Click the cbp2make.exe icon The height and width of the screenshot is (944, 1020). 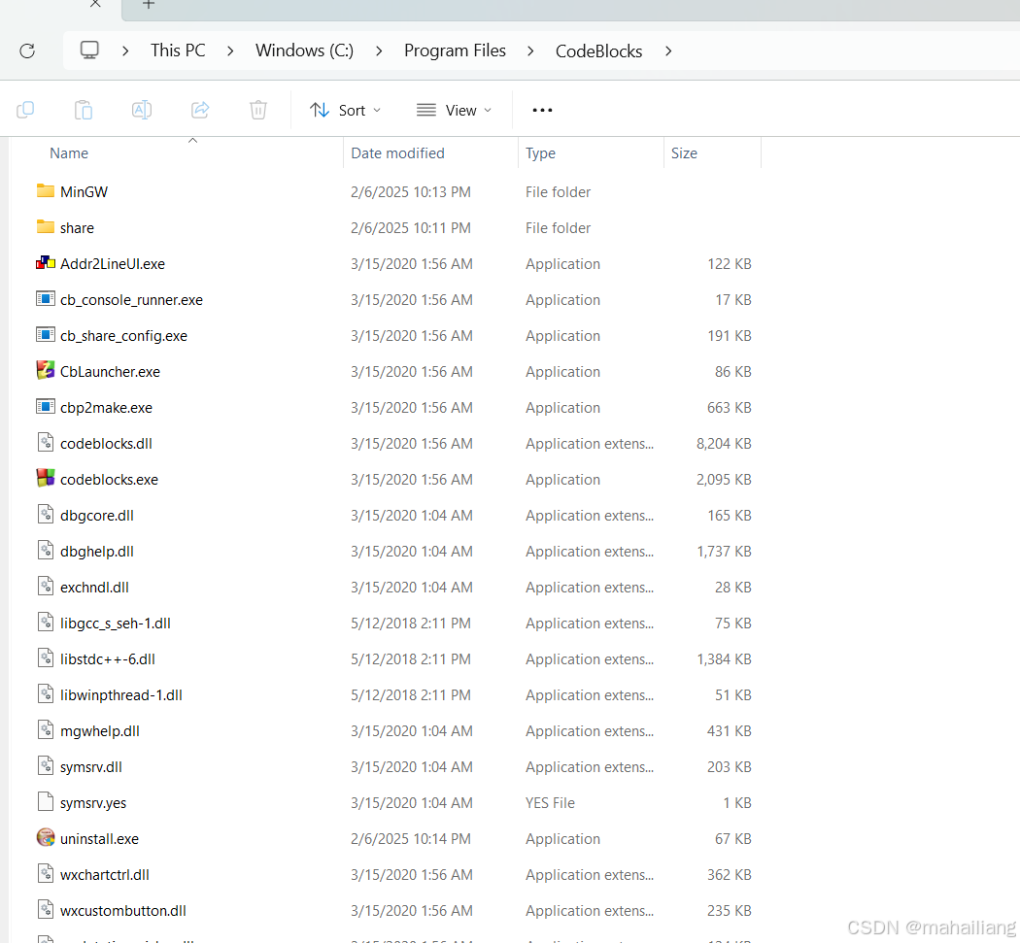46,407
